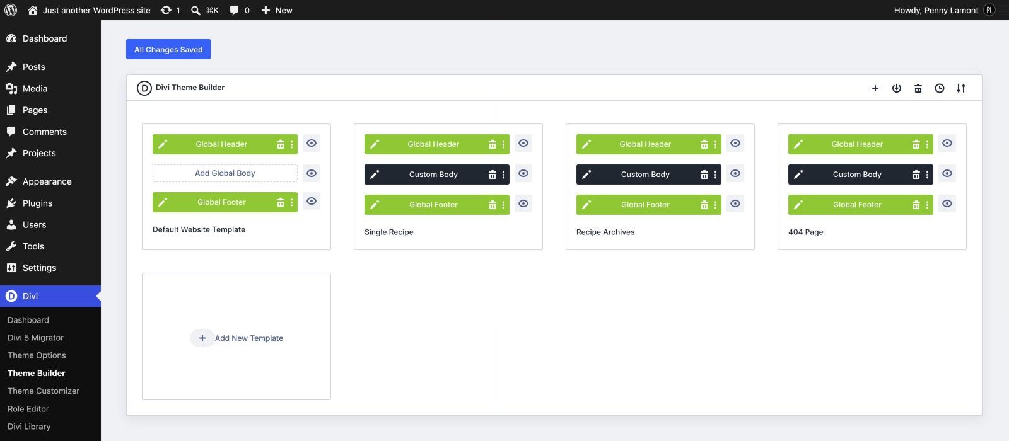The image size is (1009, 441).
Task: Open options menu for 404 Page Global Footer
Action: pyautogui.click(x=927, y=205)
